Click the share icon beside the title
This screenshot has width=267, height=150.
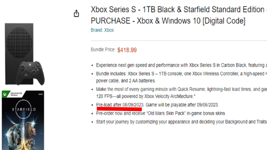click(x=77, y=14)
